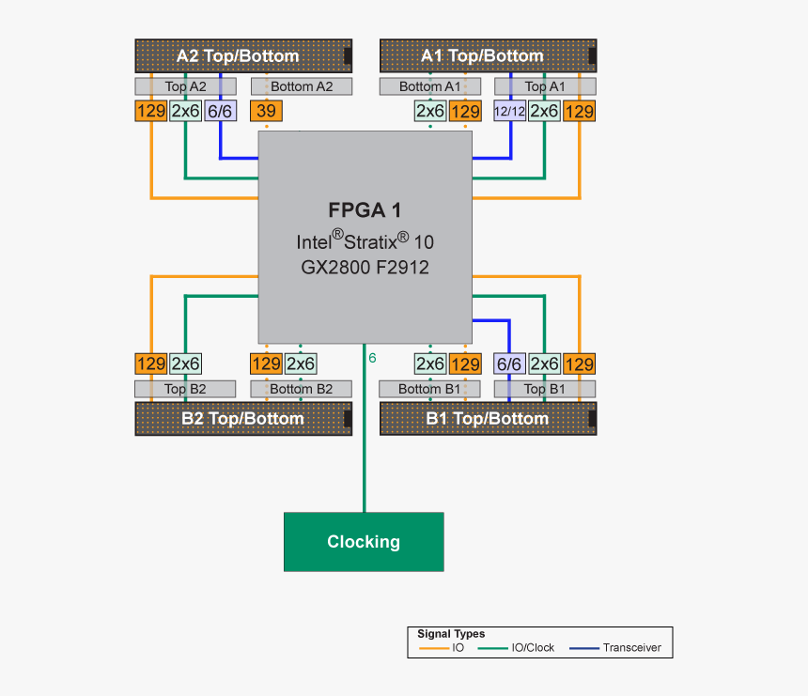
Task: Click the 2x6 box under Top A1
Action: click(545, 111)
